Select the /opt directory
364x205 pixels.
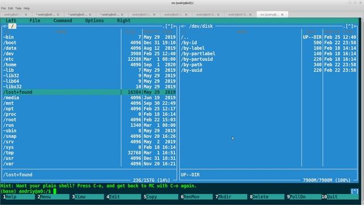point(89,109)
